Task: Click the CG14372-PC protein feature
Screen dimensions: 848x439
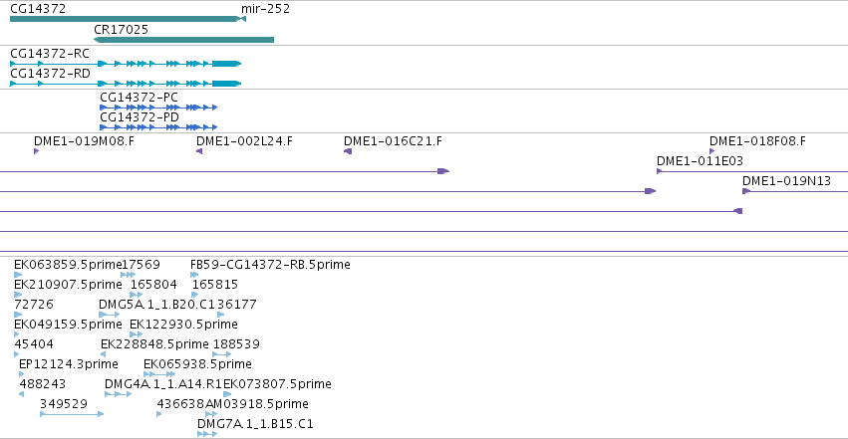Action: [x=158, y=108]
